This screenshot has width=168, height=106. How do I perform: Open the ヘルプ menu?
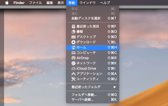[x=105, y=3]
